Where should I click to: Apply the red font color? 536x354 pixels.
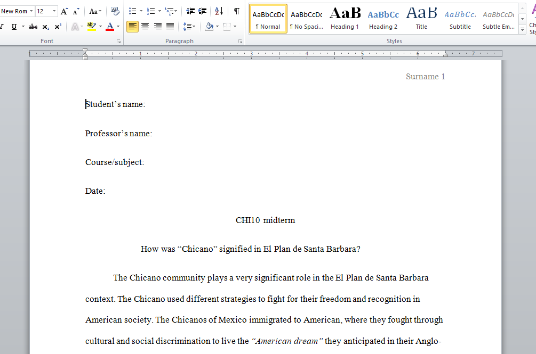click(110, 27)
